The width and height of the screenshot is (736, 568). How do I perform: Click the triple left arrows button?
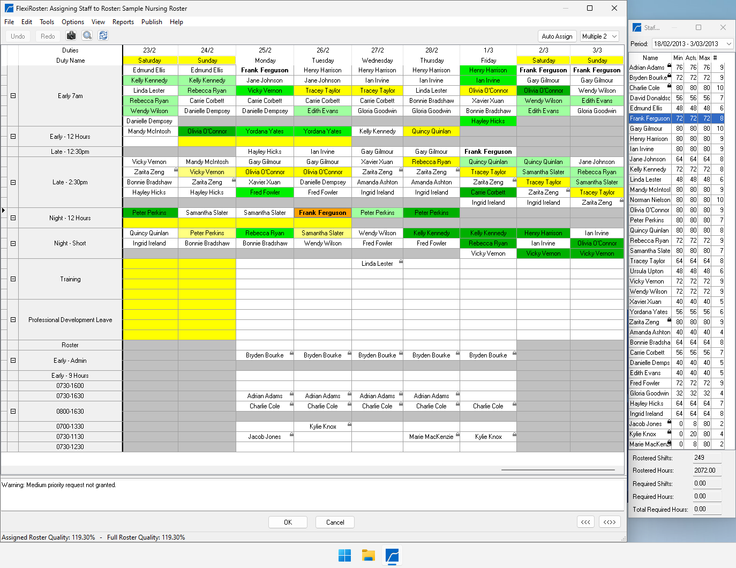[585, 522]
